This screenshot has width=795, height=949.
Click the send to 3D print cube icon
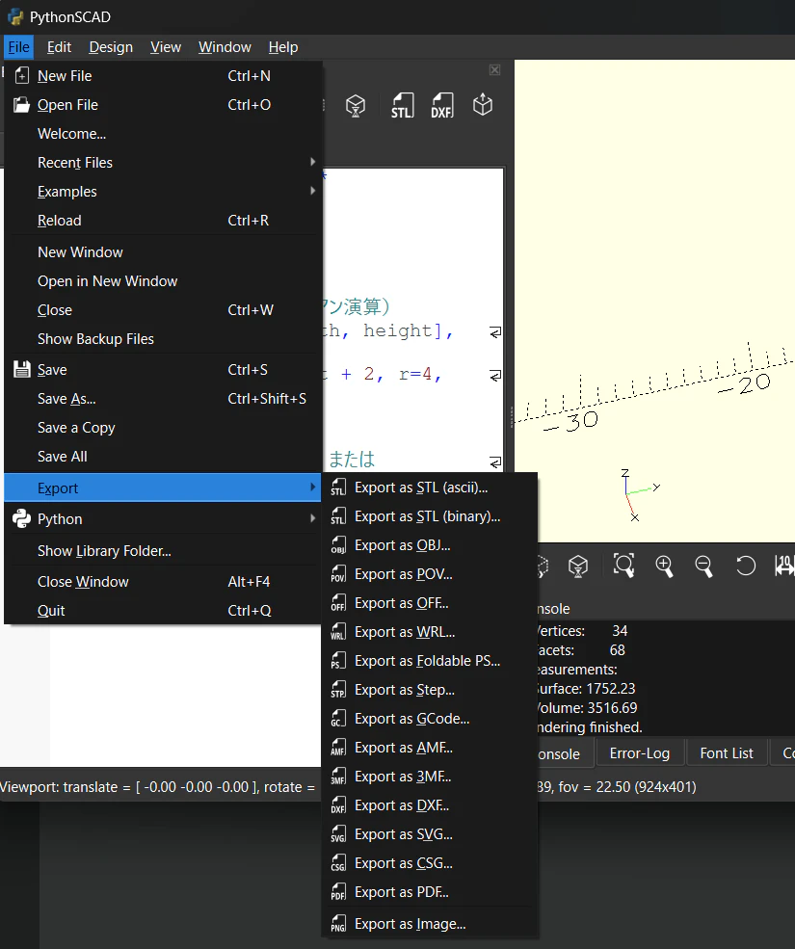click(483, 105)
